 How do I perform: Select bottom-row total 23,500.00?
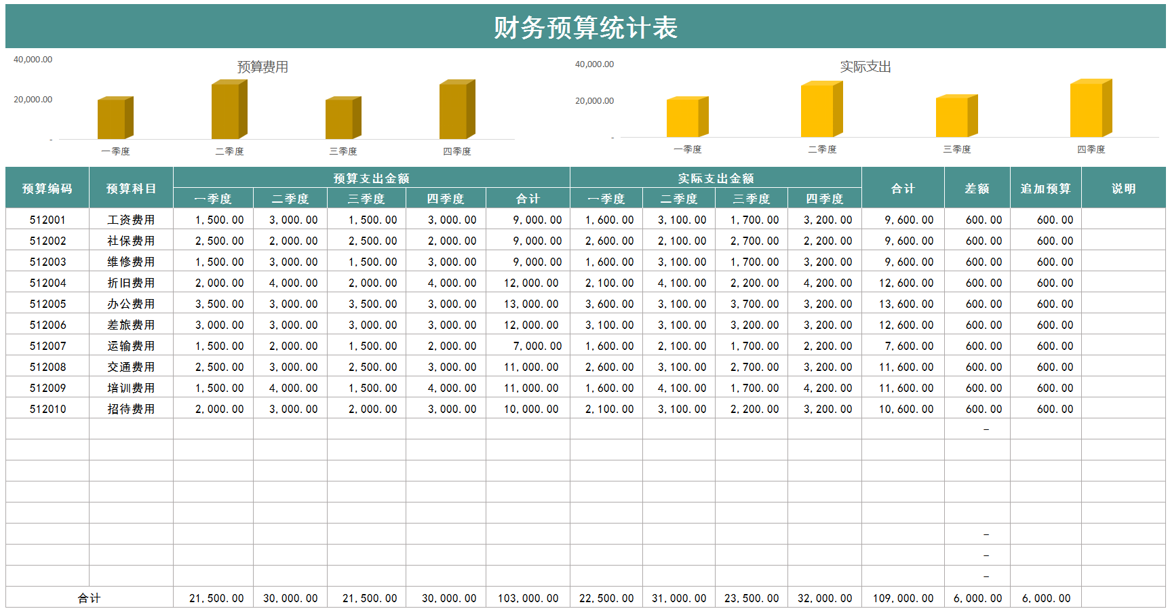pos(752,598)
